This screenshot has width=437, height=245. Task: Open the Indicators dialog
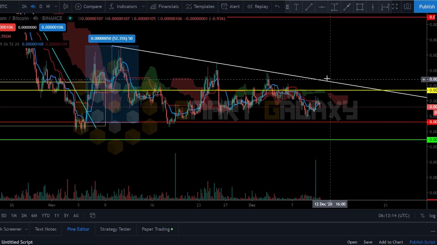[123, 6]
